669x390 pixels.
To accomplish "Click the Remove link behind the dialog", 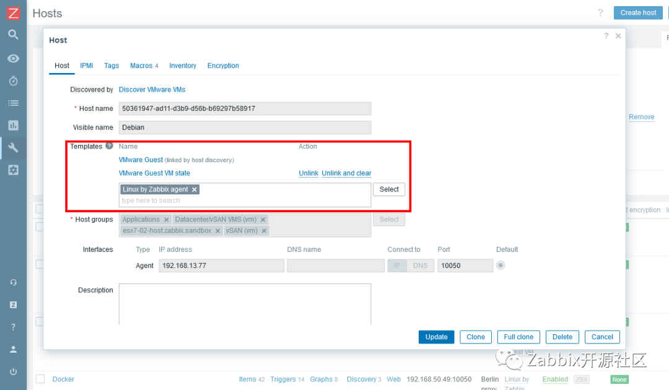I will 641,117.
